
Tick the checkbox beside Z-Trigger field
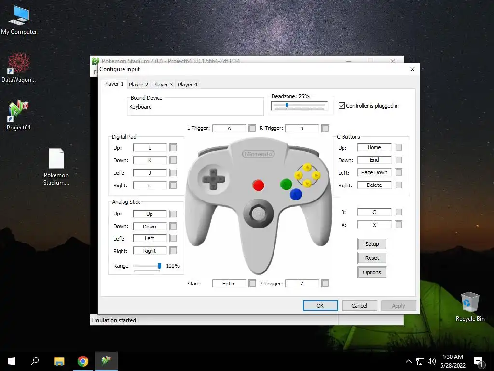(325, 283)
